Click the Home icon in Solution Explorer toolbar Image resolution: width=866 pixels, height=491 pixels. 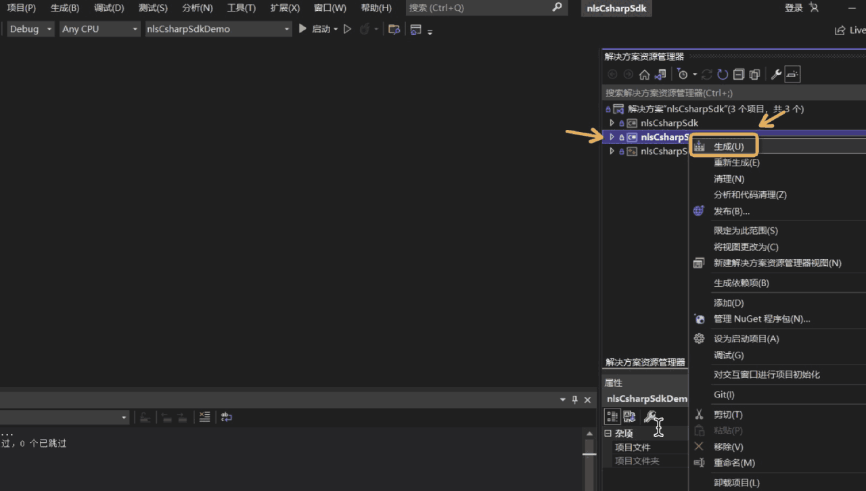coord(644,74)
